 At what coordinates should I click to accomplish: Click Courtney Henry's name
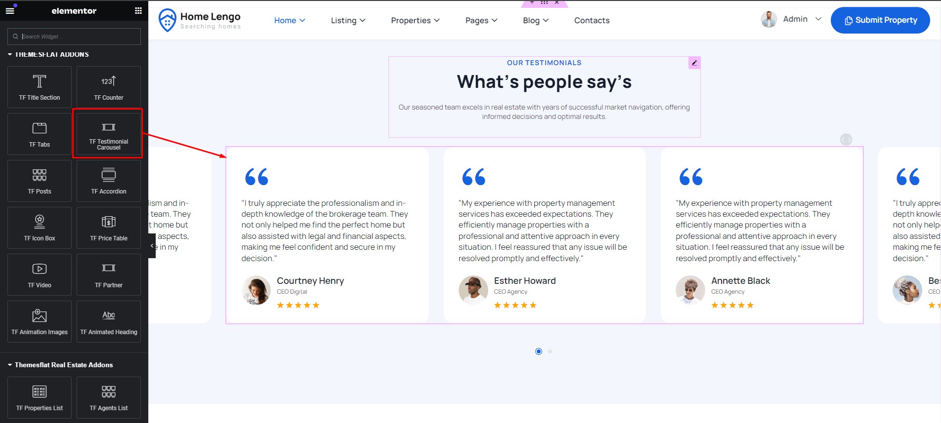(310, 281)
